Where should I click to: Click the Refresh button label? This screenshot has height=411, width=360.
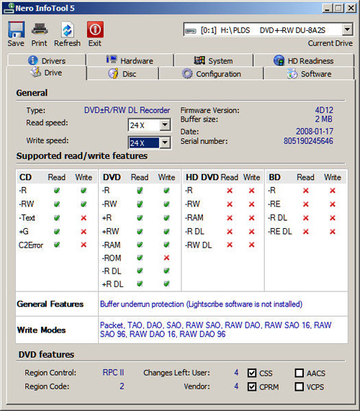pyautogui.click(x=68, y=43)
